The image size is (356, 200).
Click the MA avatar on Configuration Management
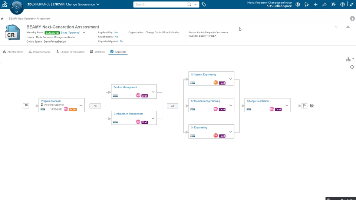click(138, 122)
